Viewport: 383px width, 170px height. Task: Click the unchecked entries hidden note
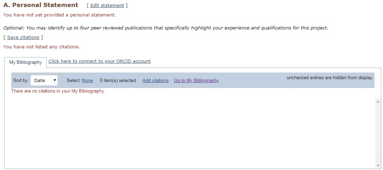(x=329, y=78)
